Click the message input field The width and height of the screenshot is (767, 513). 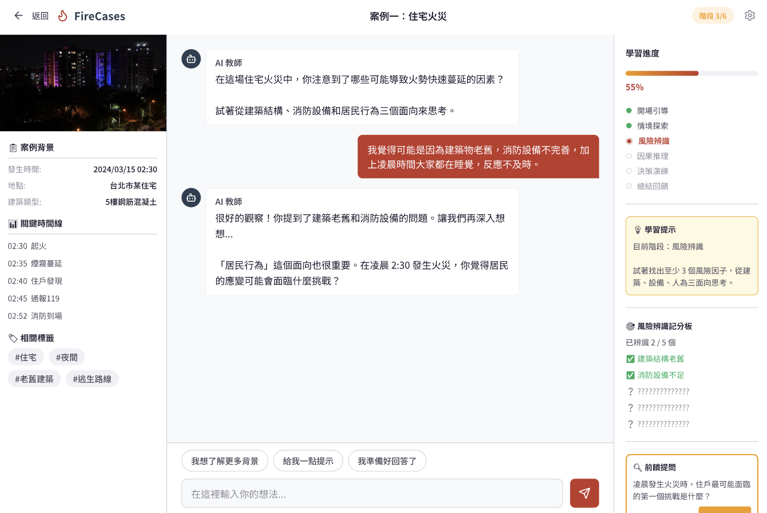click(x=372, y=494)
